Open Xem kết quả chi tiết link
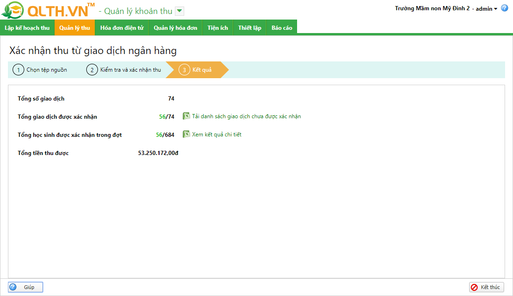513x296 pixels. pos(216,135)
